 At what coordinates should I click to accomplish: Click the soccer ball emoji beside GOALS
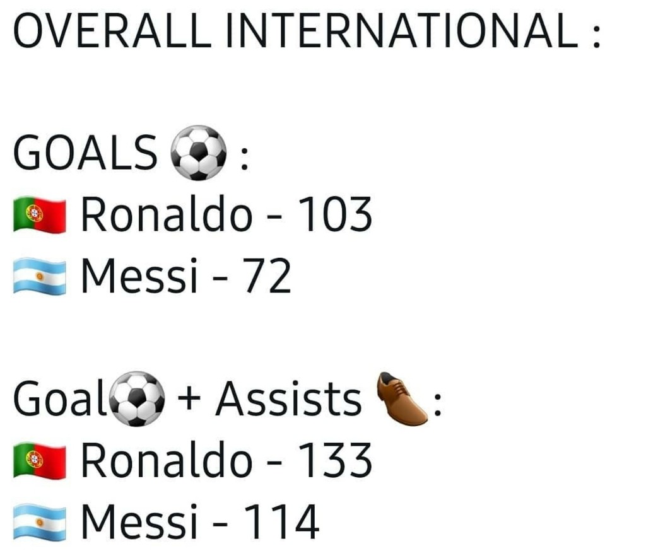click(199, 153)
